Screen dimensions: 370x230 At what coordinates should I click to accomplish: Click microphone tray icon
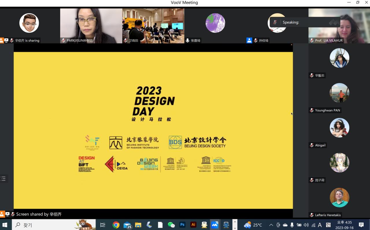(x=292, y=225)
